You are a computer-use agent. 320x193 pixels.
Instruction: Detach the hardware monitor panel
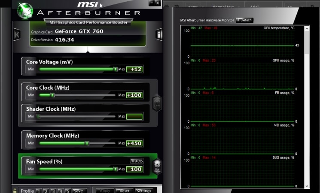tap(244, 20)
